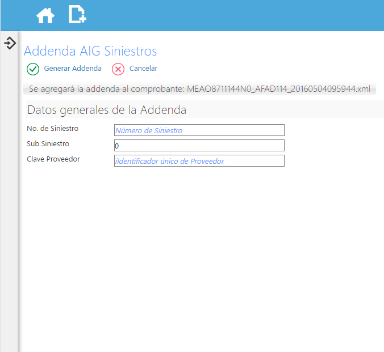Select the Generar Addenda link
This screenshot has height=352, width=384.
(73, 69)
